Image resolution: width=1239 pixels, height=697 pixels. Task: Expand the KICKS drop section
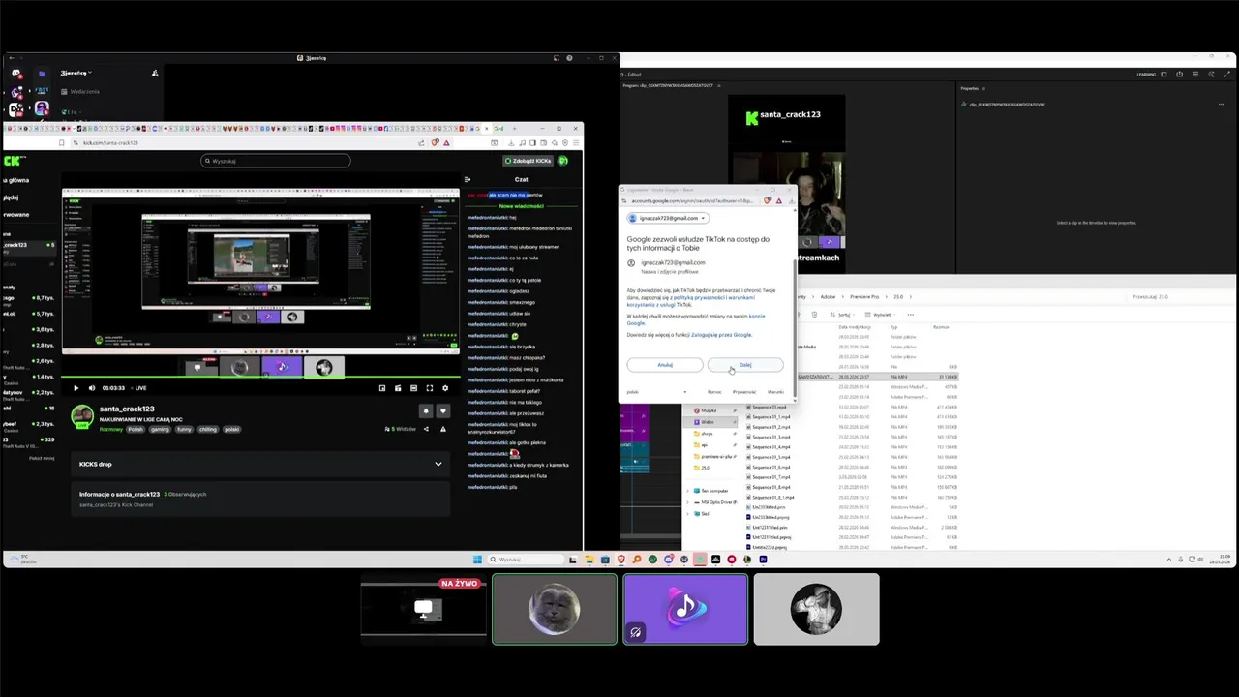coord(258,464)
